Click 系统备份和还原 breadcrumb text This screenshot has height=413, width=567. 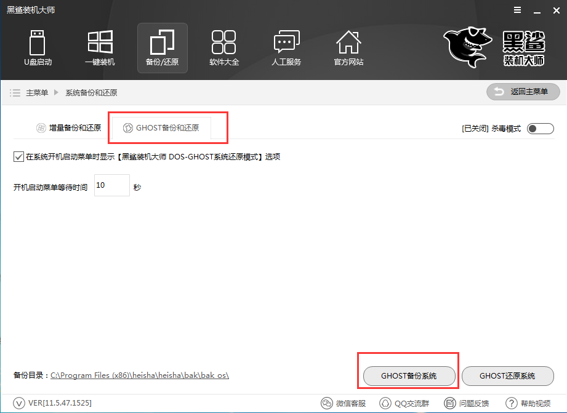tap(91, 93)
